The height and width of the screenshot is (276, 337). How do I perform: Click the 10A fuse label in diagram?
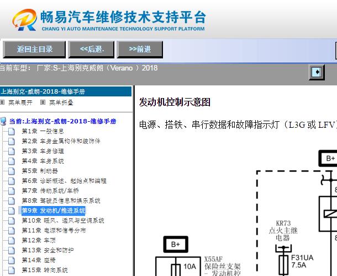[189, 266]
